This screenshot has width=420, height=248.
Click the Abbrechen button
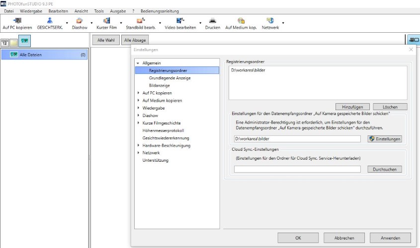pos(344,238)
